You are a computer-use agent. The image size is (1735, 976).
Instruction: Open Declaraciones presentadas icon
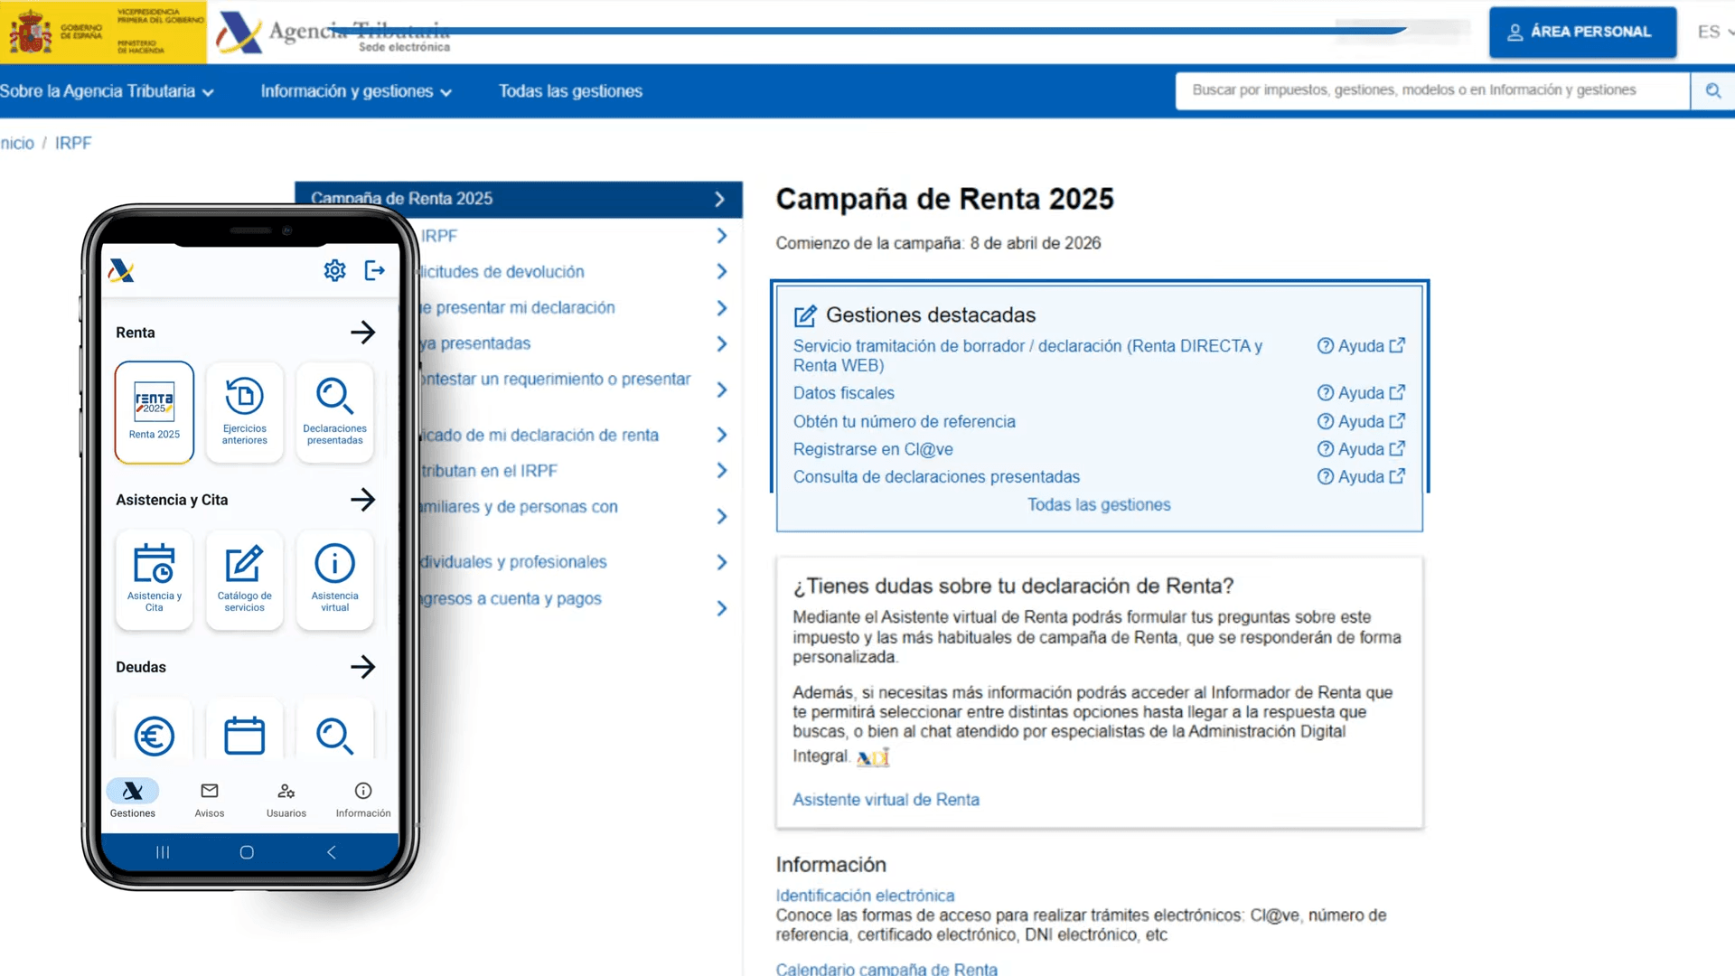(x=334, y=412)
